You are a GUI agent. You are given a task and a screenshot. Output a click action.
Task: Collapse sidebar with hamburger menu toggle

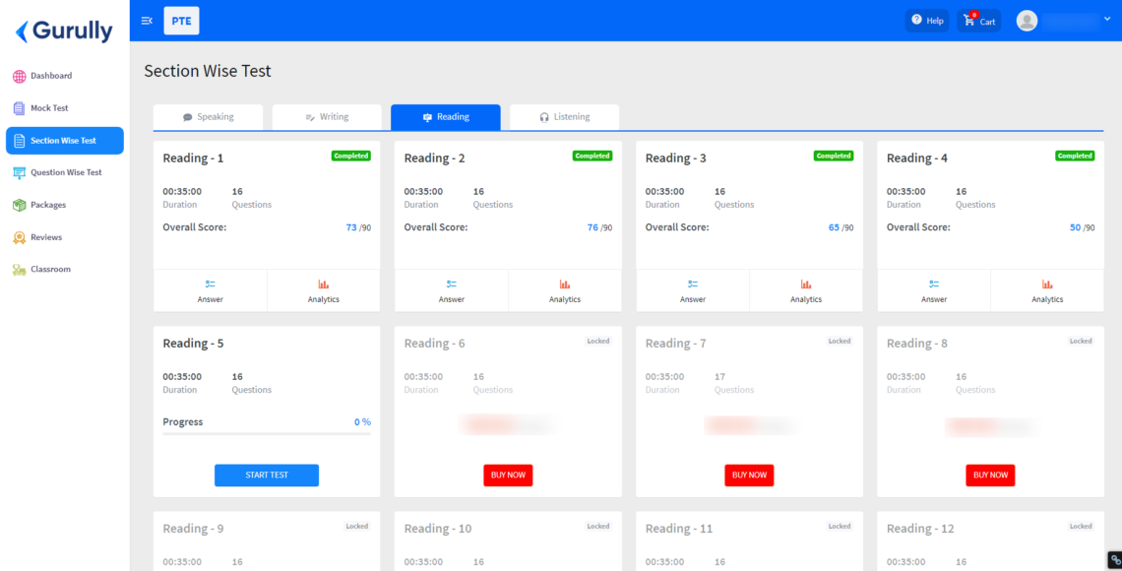[147, 21]
